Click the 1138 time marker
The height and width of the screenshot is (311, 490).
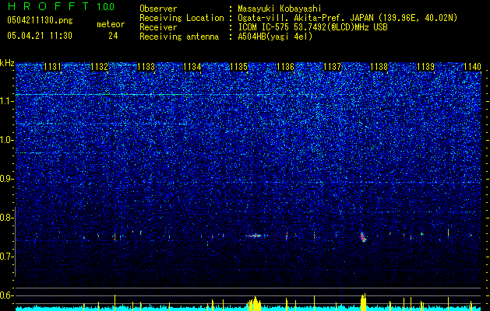coord(379,67)
